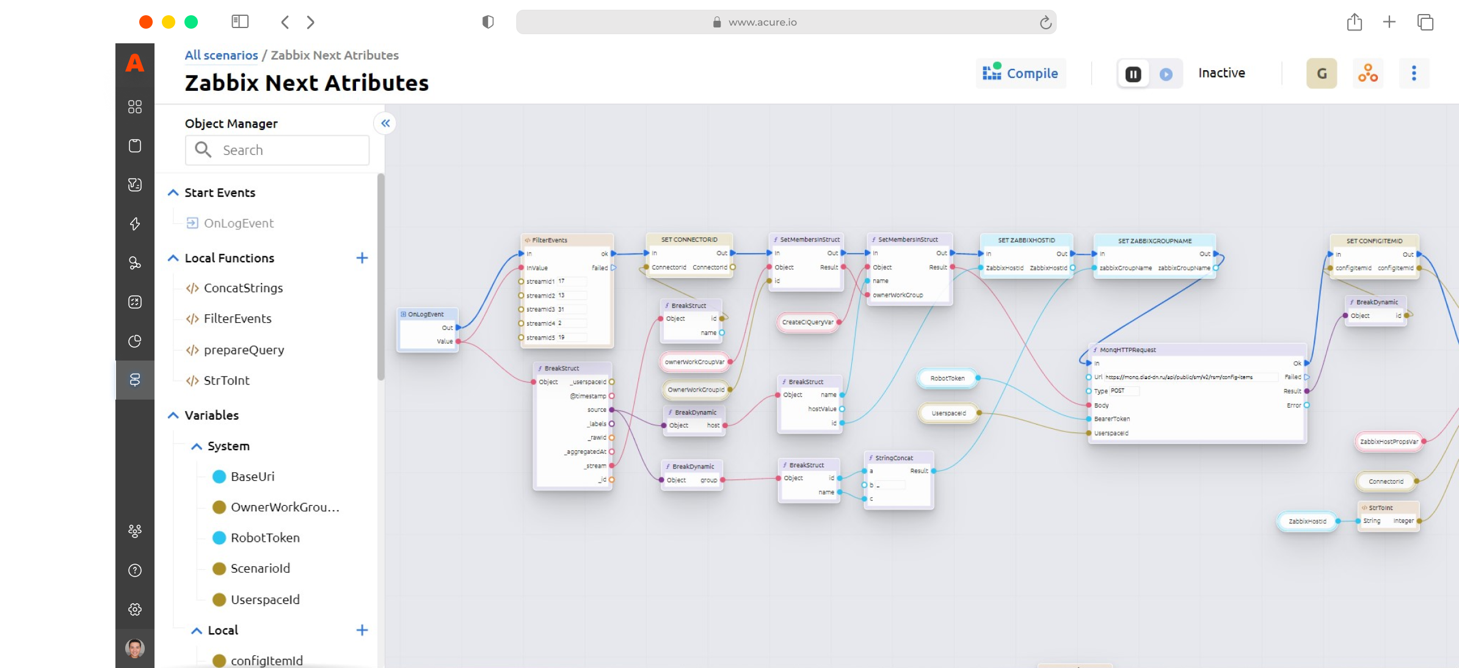Image resolution: width=1459 pixels, height=668 pixels.
Task: Collapse the Variables section
Action: click(x=173, y=415)
